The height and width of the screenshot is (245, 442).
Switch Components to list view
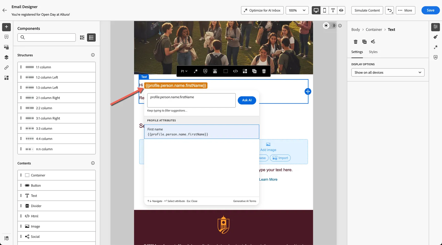(x=91, y=38)
